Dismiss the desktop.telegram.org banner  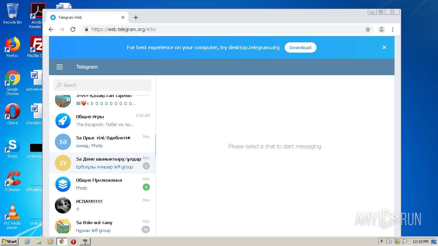tap(384, 47)
